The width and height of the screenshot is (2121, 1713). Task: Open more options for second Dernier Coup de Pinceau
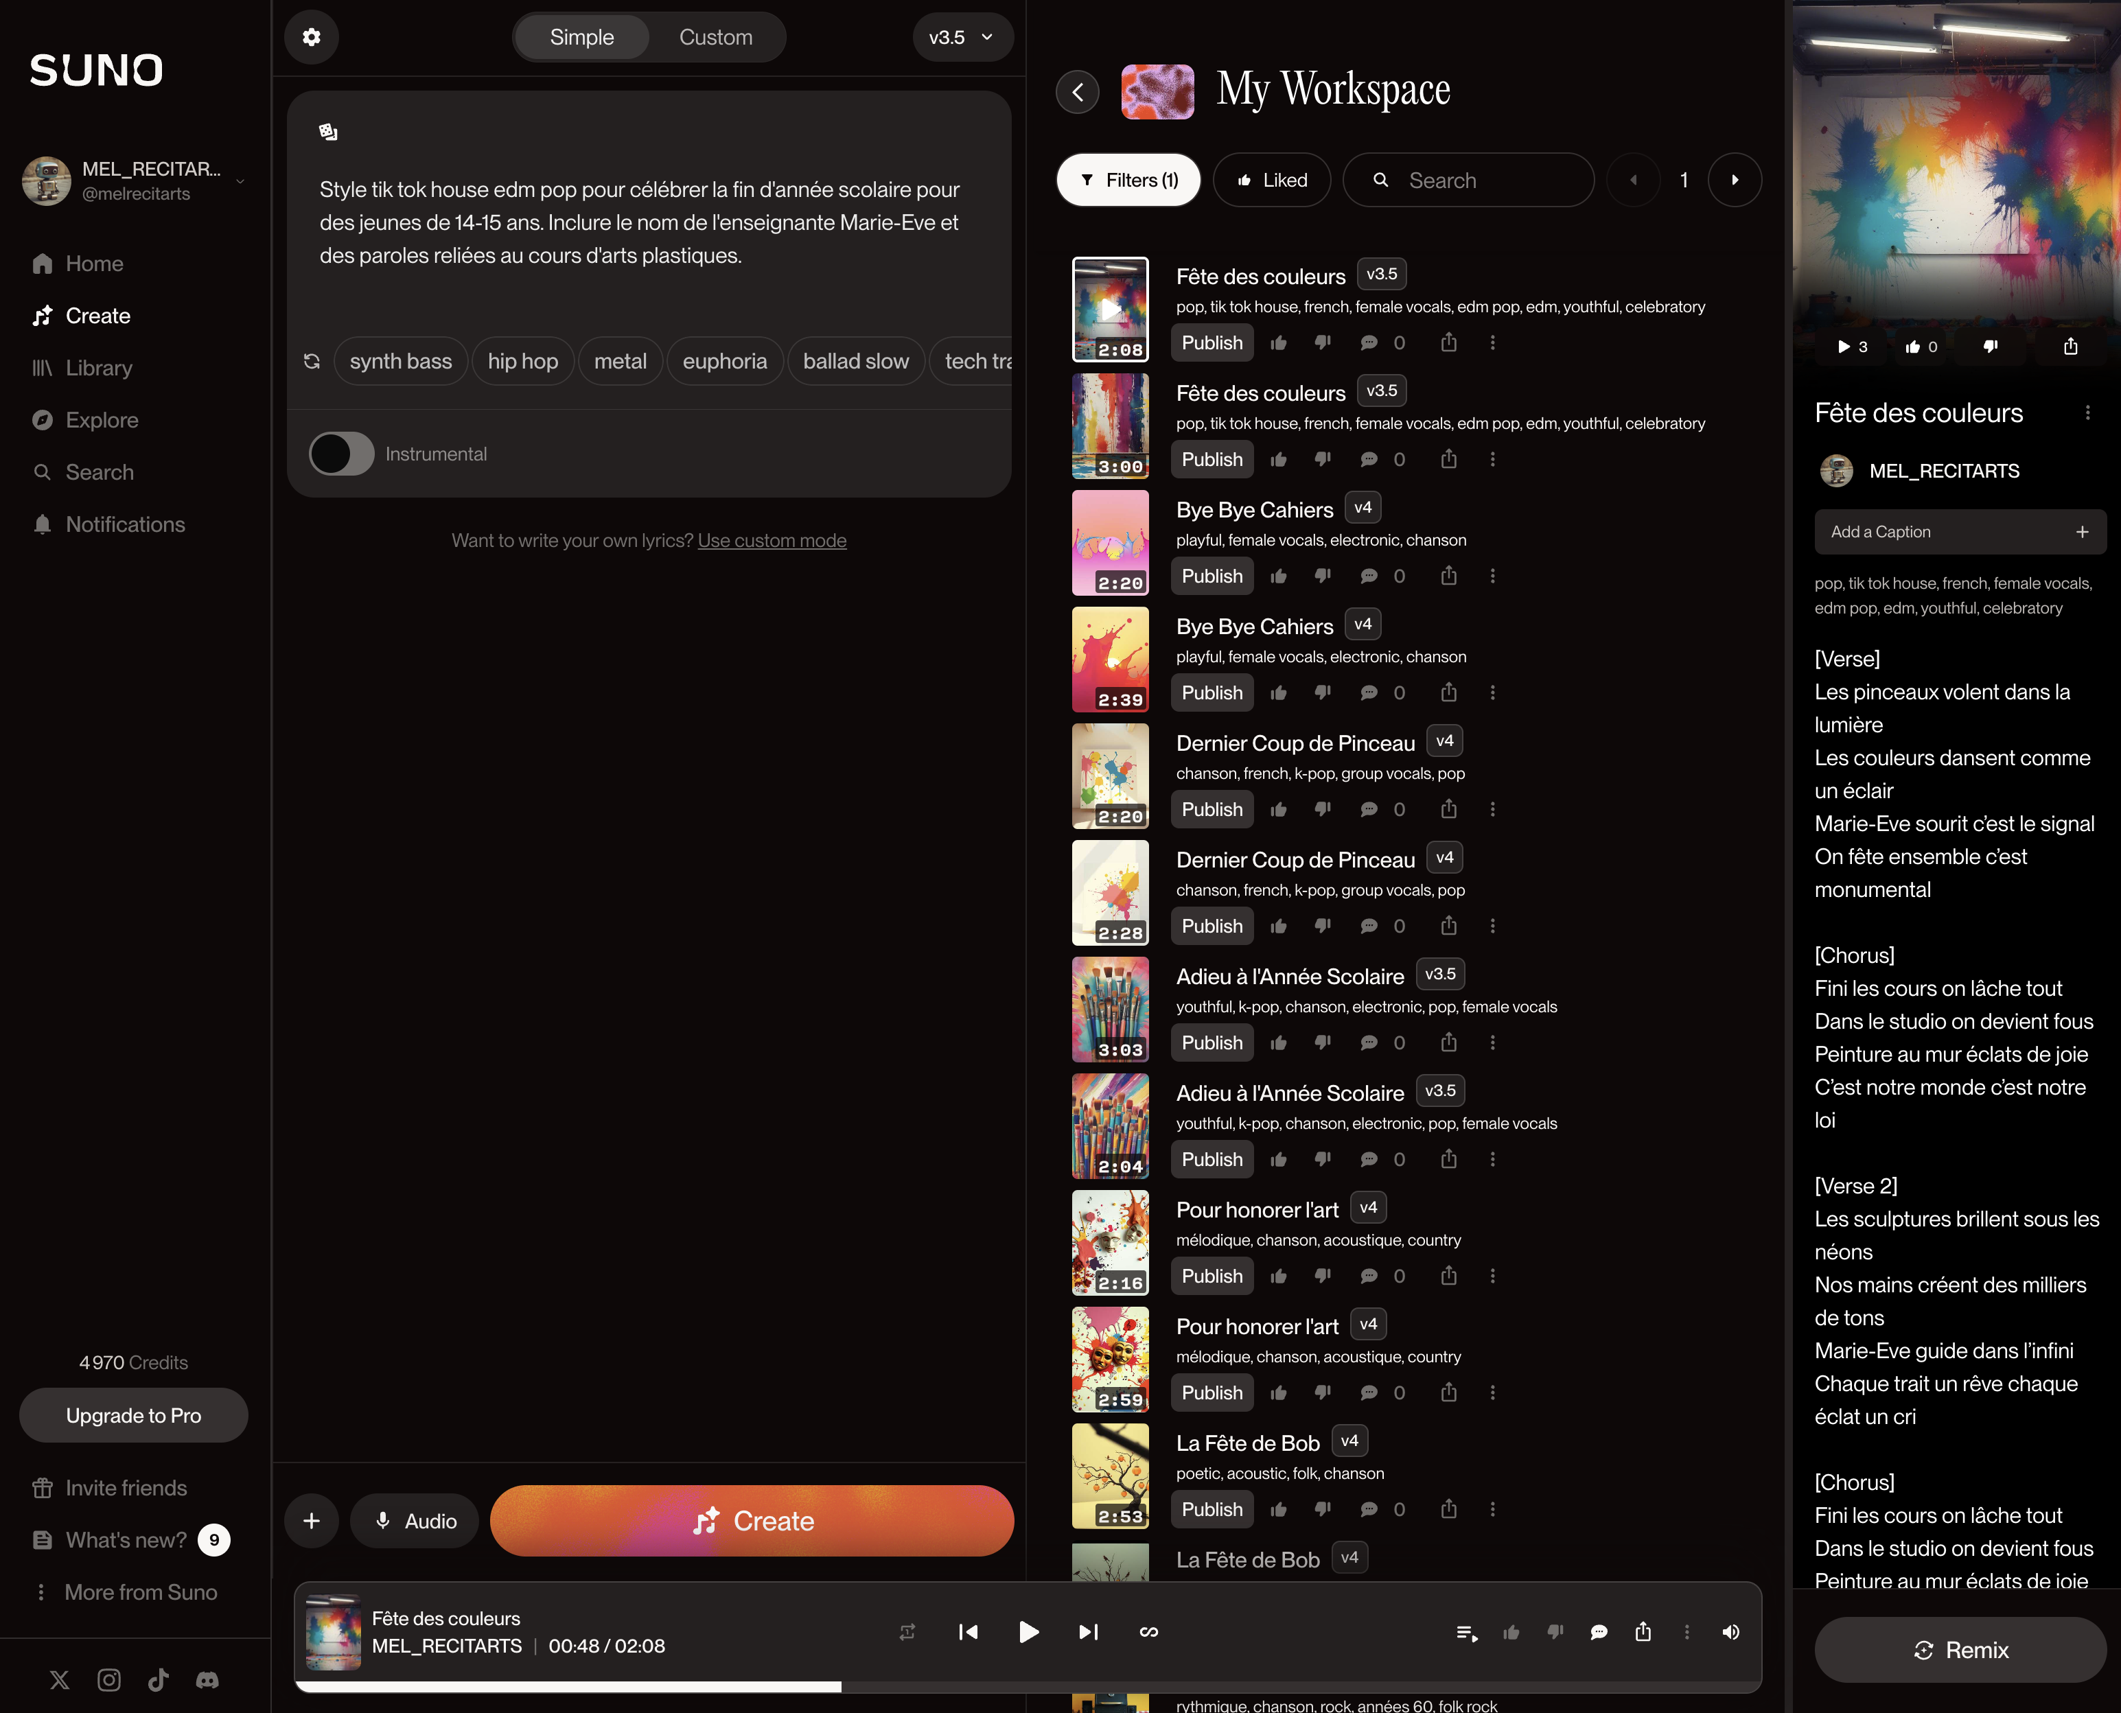click(1492, 926)
